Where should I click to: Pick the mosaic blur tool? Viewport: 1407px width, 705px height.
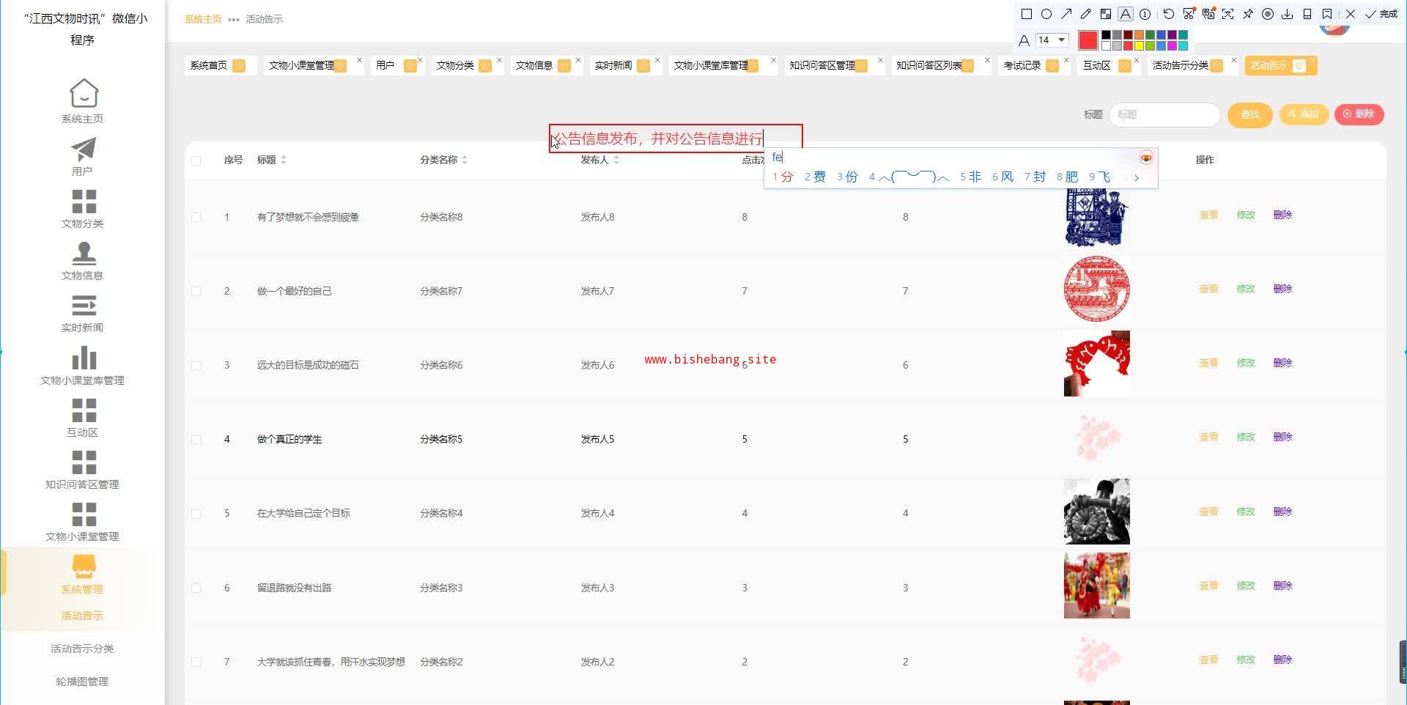(x=1106, y=14)
